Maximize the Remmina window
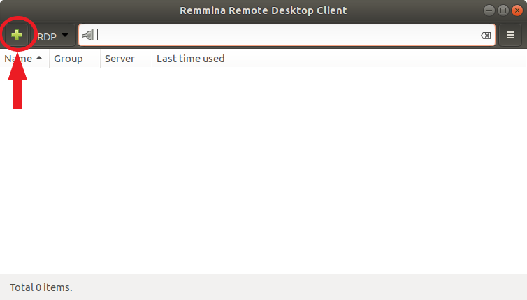The image size is (527, 300). [x=503, y=10]
